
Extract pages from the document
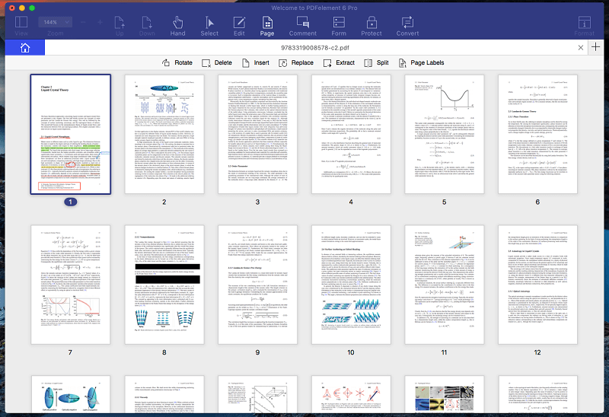pyautogui.click(x=339, y=62)
